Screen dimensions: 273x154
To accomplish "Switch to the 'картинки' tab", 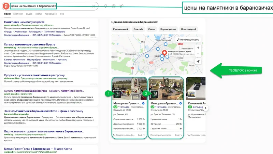I will pos(18,14).
